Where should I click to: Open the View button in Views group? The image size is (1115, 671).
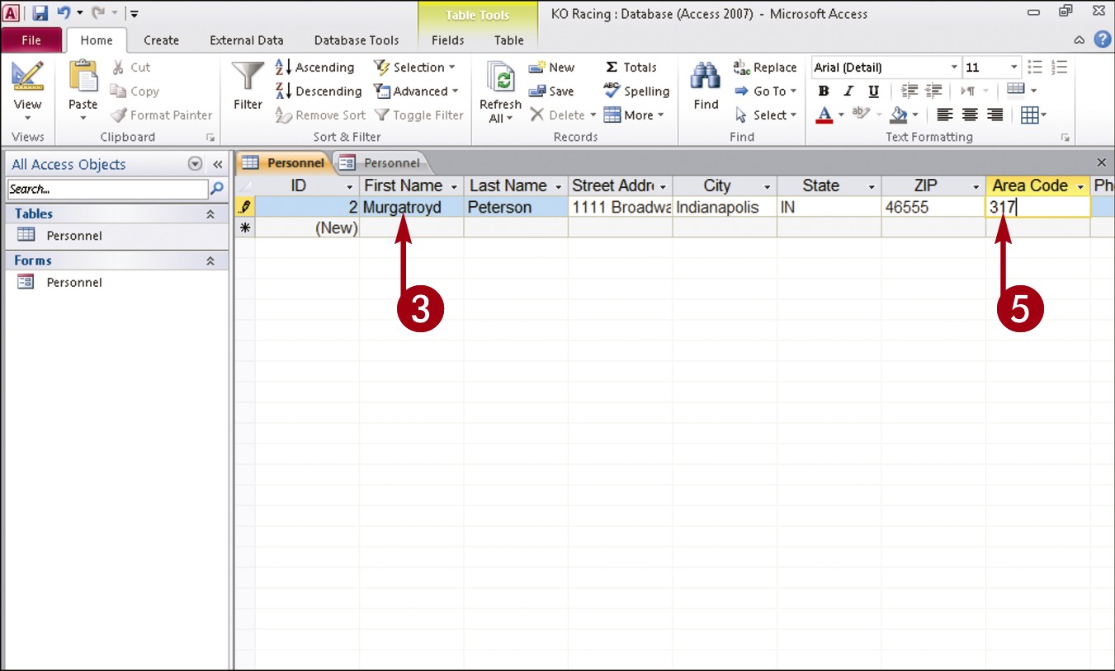[27, 91]
